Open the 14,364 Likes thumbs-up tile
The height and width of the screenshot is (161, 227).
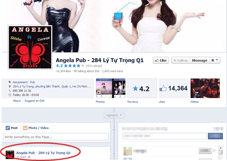(x=174, y=88)
